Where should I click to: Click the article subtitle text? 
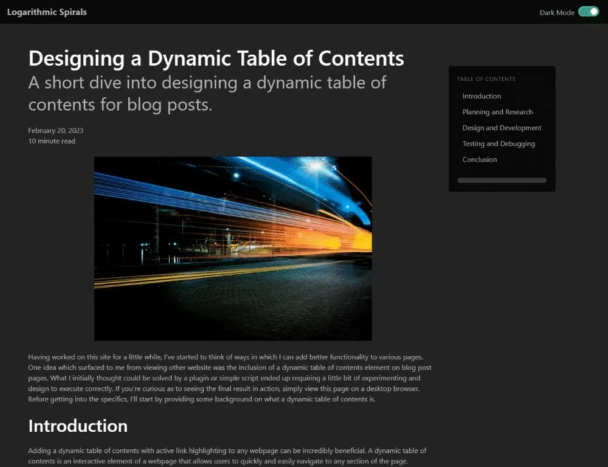click(207, 93)
